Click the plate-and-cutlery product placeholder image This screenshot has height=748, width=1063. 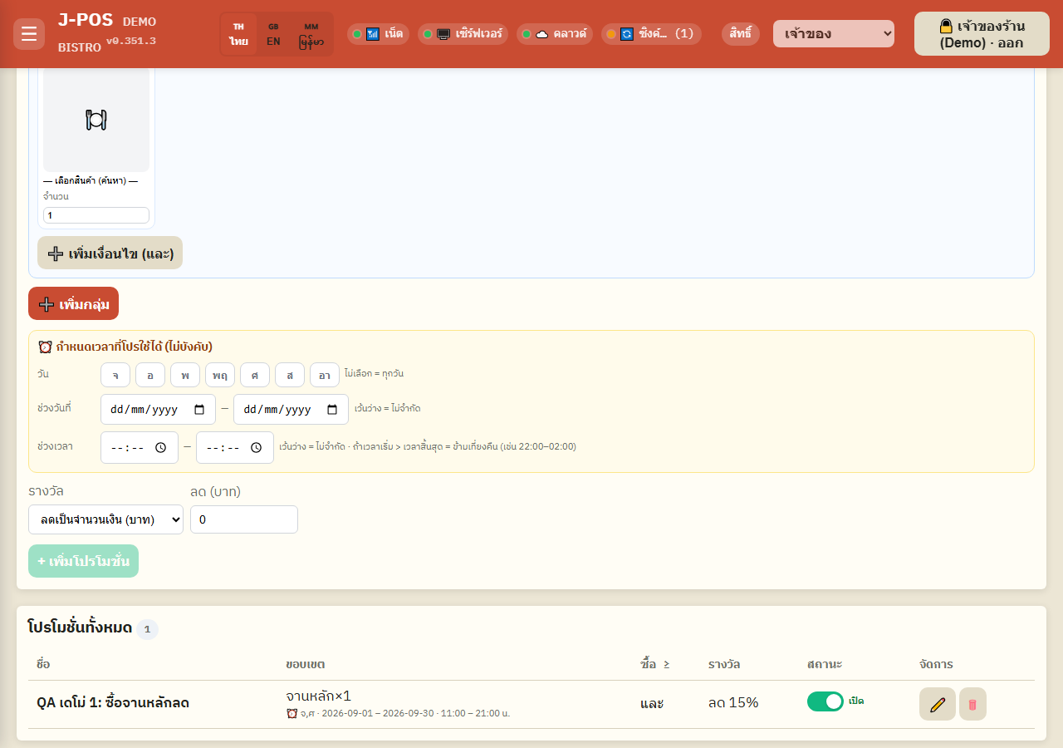[96, 120]
